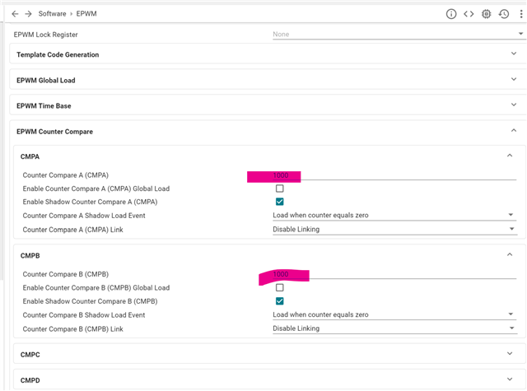Open the history clock icon
The height and width of the screenshot is (391, 527).
tap(503, 14)
